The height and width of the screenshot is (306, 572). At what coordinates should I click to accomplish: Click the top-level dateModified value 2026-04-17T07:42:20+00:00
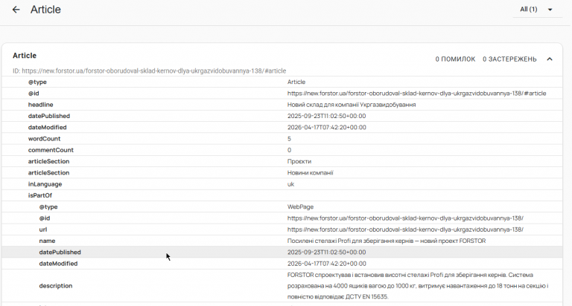point(326,127)
